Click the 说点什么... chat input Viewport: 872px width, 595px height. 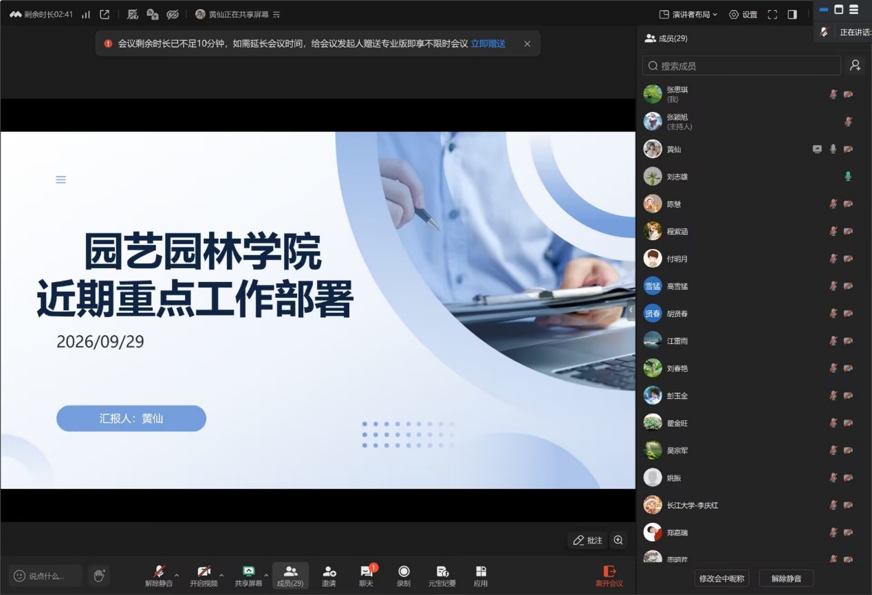45,576
